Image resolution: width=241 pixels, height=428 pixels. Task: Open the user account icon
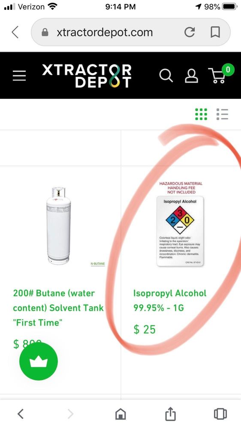pos(192,76)
